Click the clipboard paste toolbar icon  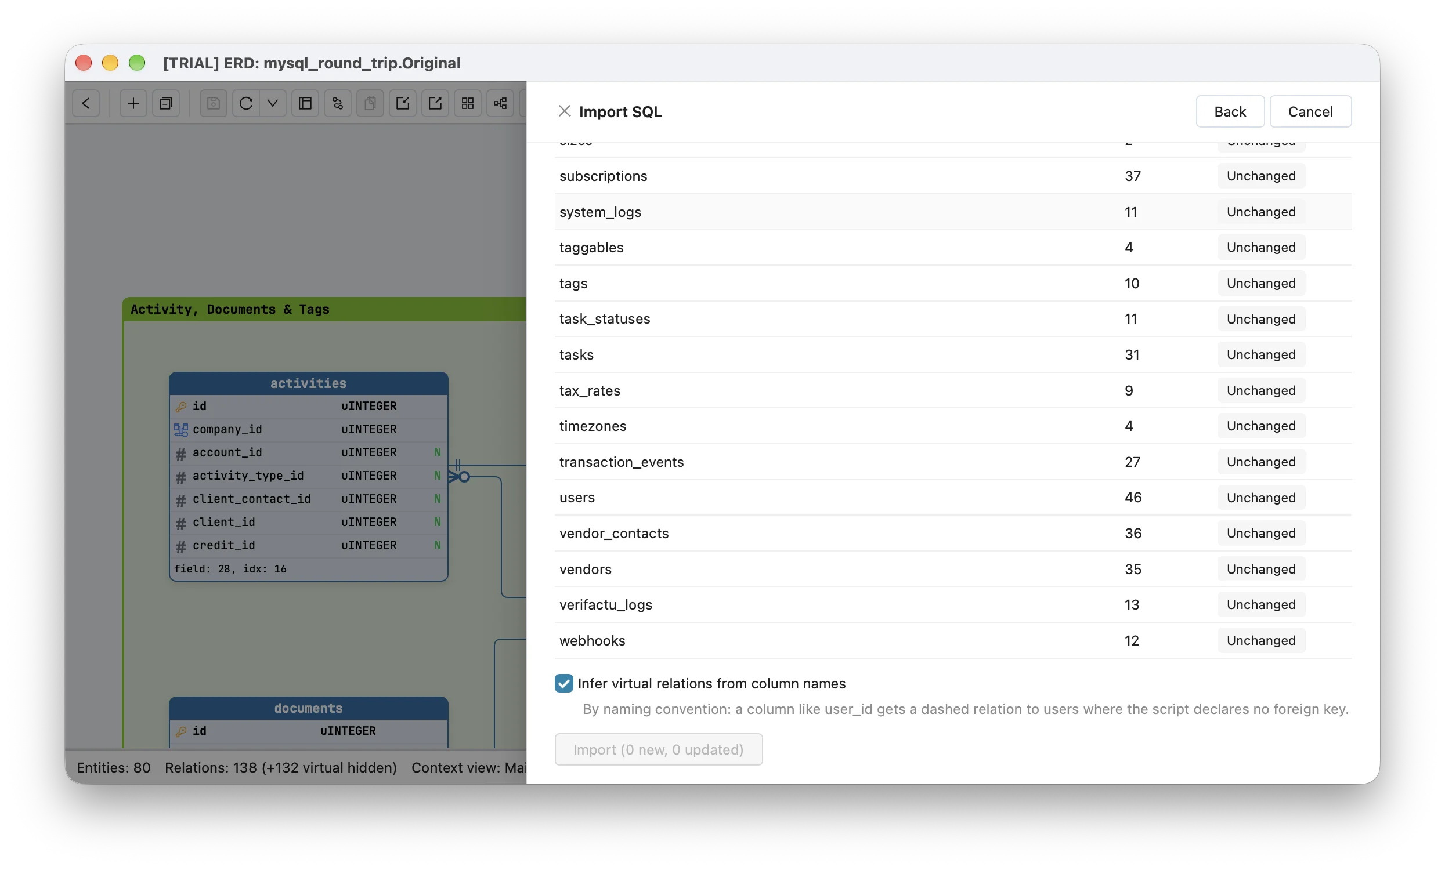(x=370, y=103)
